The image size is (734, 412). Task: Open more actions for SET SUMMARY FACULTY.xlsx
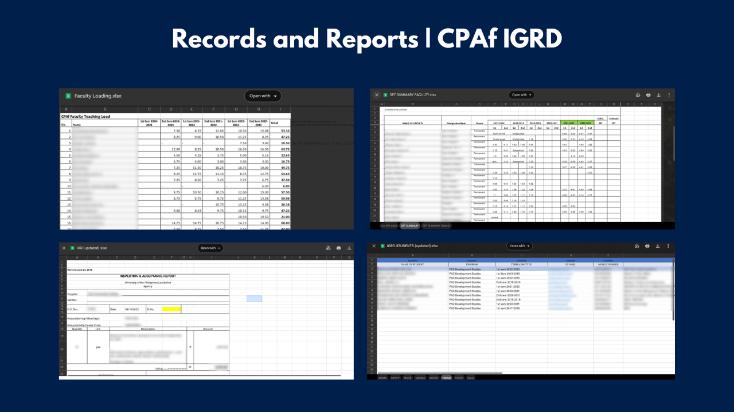pyautogui.click(x=669, y=95)
